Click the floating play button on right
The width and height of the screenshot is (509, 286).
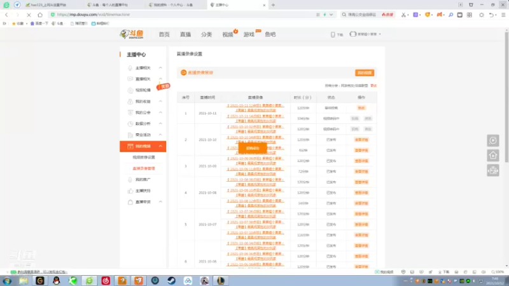click(x=492, y=140)
